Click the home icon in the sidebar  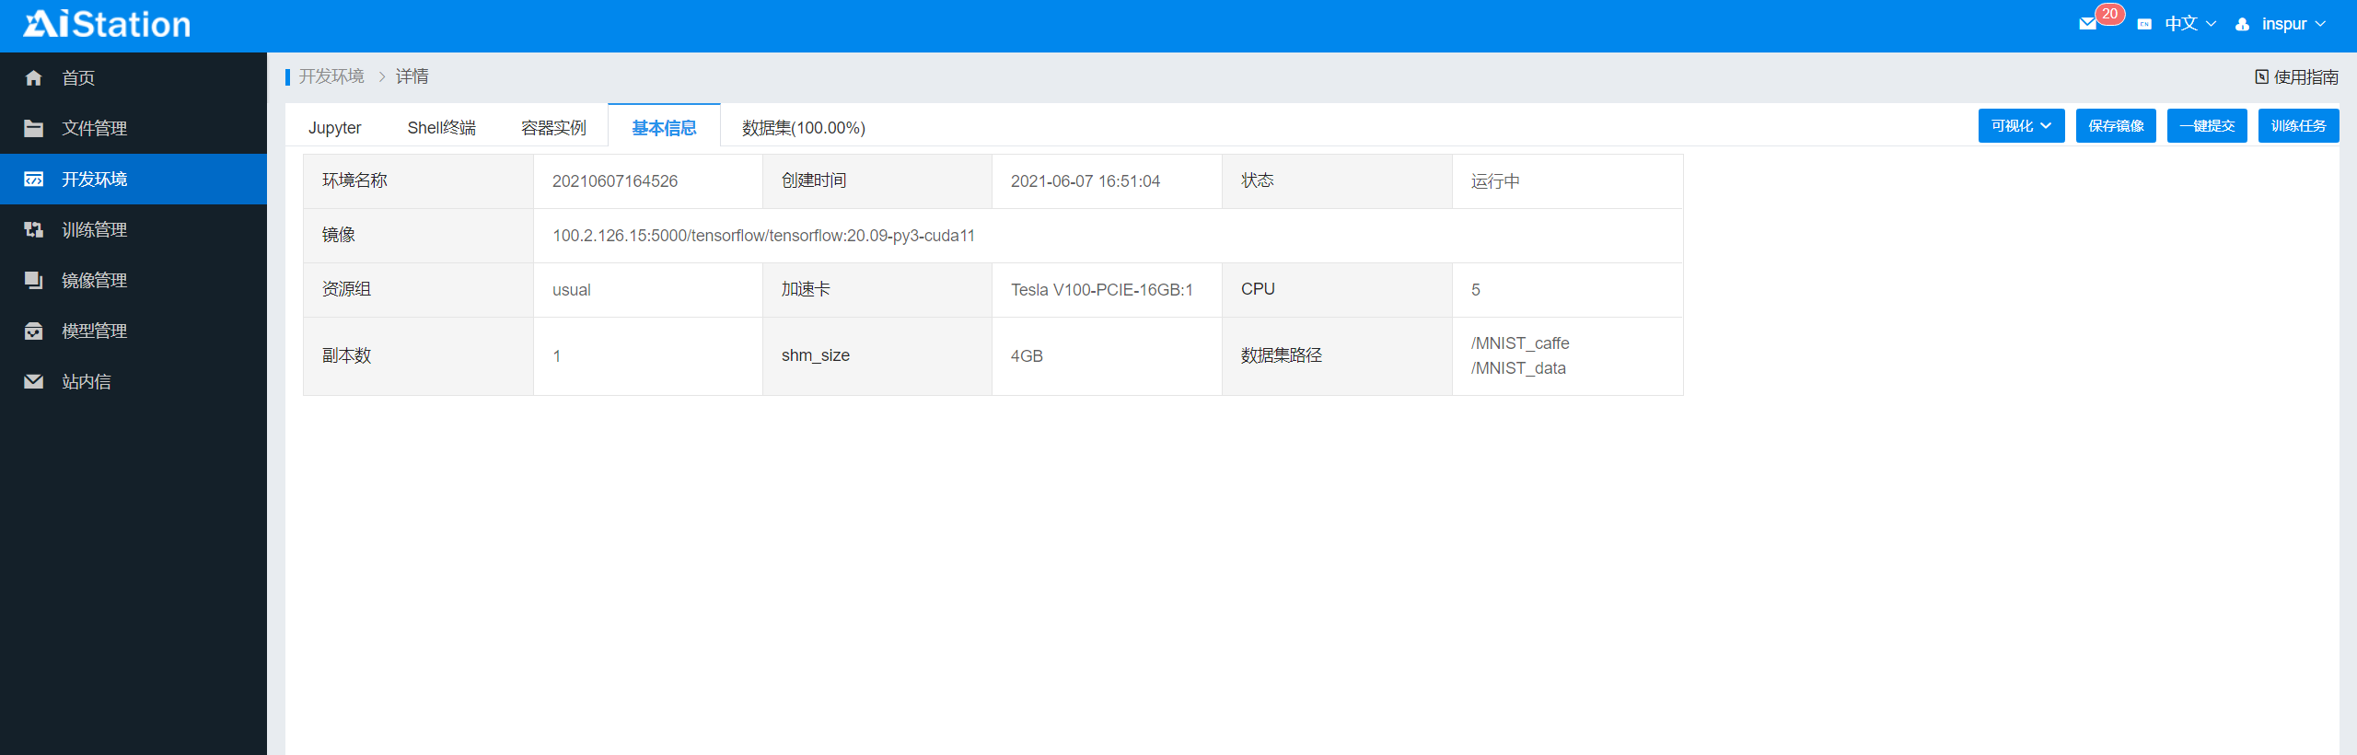pyautogui.click(x=34, y=78)
